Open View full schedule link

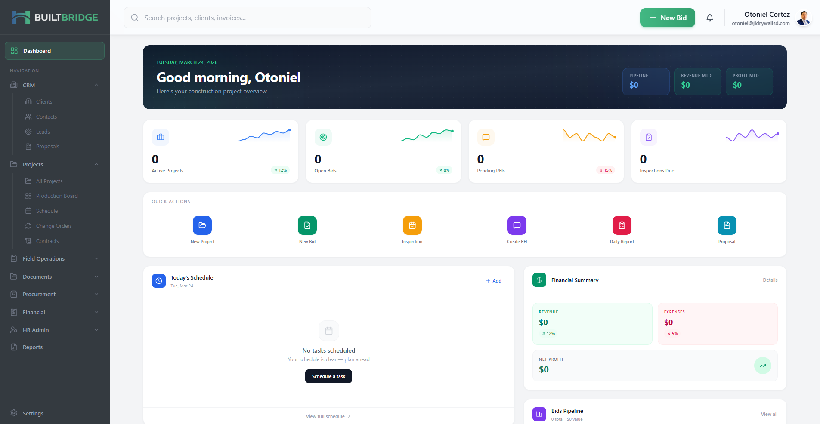pos(328,416)
